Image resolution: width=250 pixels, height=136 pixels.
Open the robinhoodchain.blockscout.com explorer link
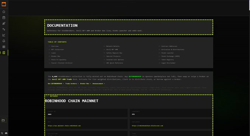tap(148, 126)
